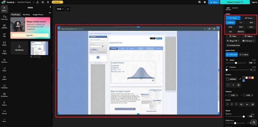The height and width of the screenshot is (127, 258).
Task: Click the Kapwing logo icon
Action: tap(3, 2)
